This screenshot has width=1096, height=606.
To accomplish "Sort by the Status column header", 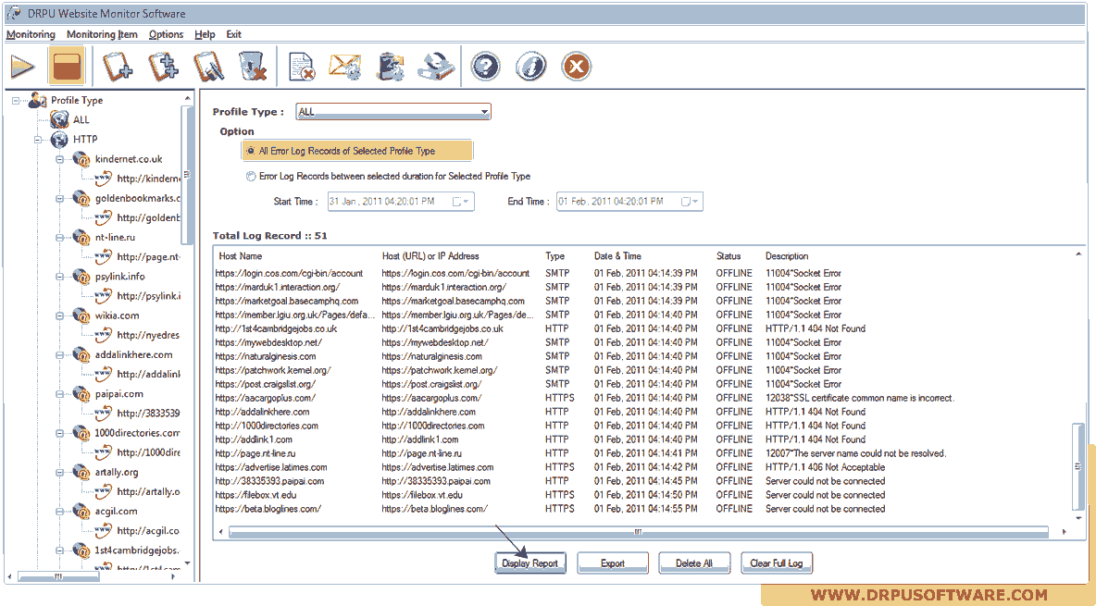I will (729, 256).
